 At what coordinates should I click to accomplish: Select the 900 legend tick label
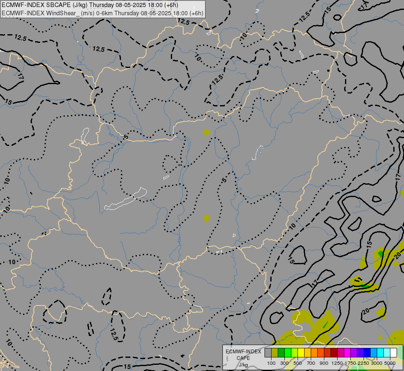(324, 363)
